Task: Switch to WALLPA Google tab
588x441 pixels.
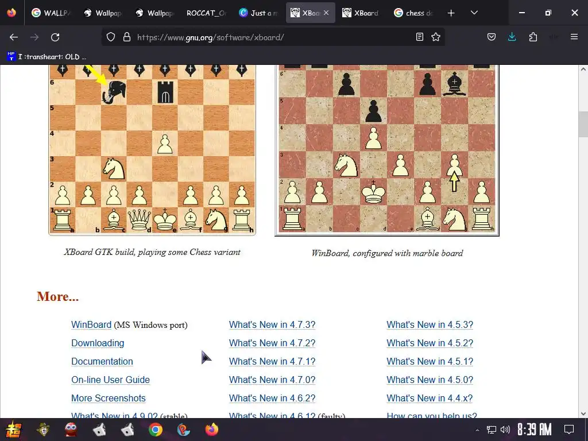Action: point(51,13)
